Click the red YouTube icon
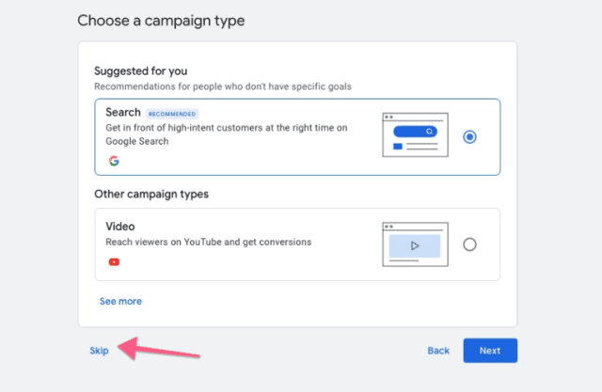 pyautogui.click(x=114, y=262)
